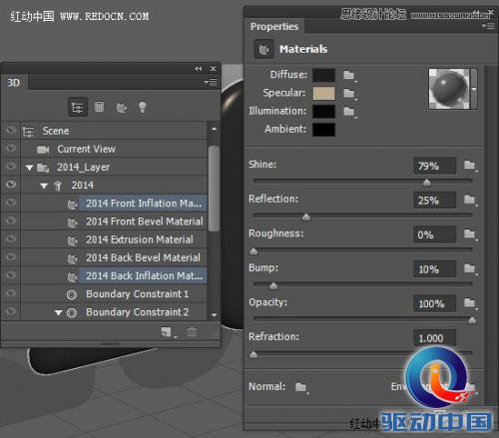Viewport: 499px width, 438px height.
Task: Click the Opacity slider handle
Action: pos(472,320)
